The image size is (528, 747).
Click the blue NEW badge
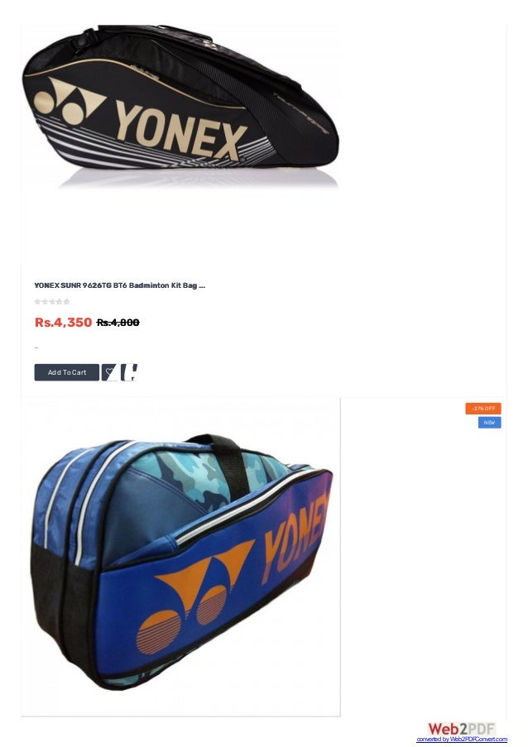pyautogui.click(x=489, y=423)
